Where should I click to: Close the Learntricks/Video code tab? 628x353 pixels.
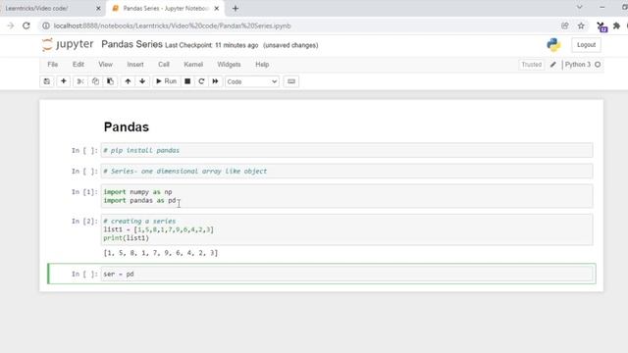[x=98, y=9]
